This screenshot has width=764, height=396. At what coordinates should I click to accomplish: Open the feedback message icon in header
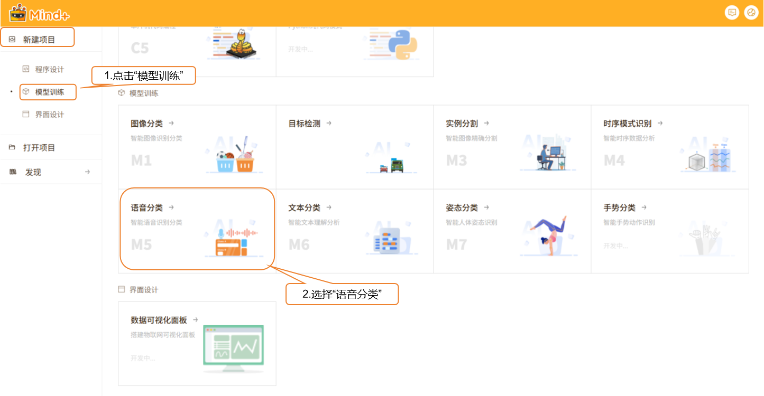click(732, 13)
